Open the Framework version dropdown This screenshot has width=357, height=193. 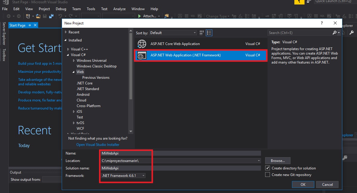click(143, 176)
